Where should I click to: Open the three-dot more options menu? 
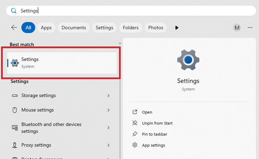click(250, 28)
